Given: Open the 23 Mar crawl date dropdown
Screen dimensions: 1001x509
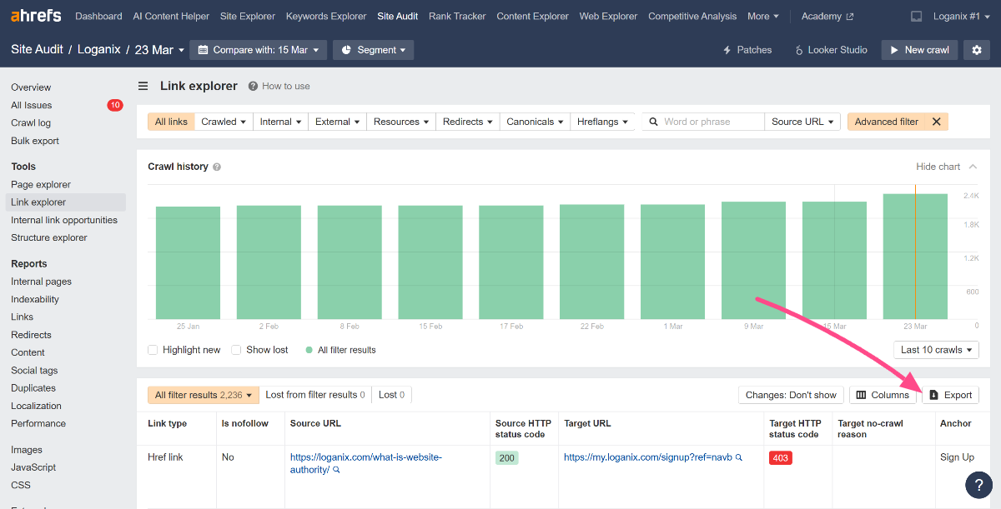Looking at the screenshot, I should [159, 50].
